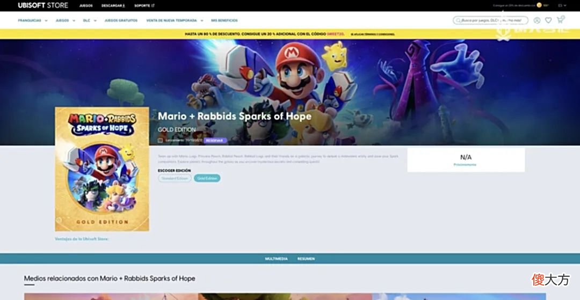Click the Ubisoft Store logo
This screenshot has width=580, height=300.
tap(43, 5)
